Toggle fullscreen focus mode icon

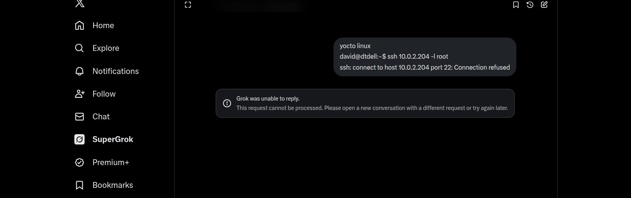(188, 5)
